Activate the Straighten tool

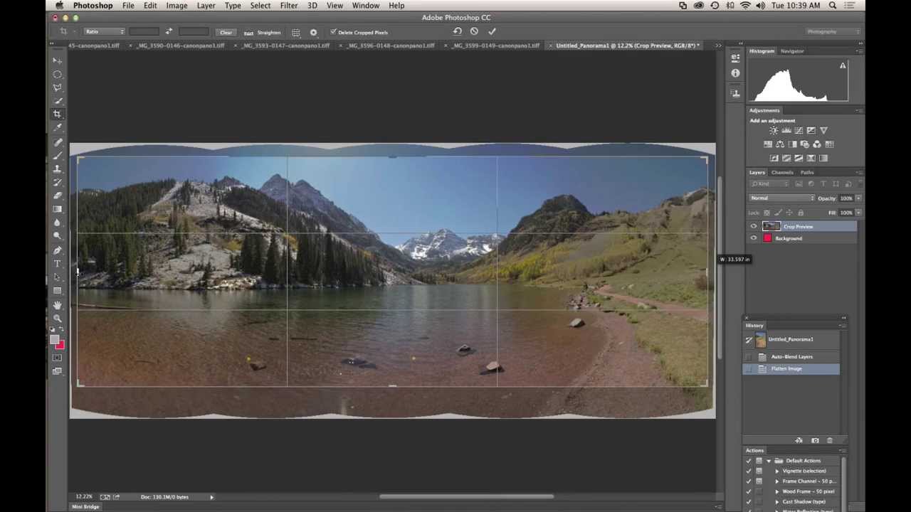coord(263,32)
